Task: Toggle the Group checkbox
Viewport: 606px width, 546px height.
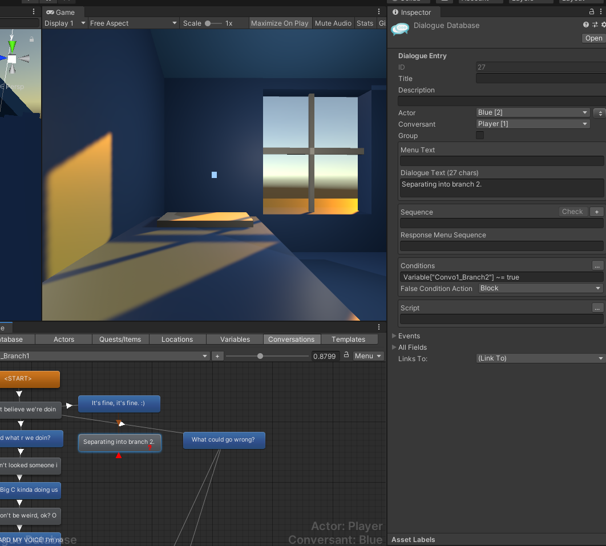Action: [x=480, y=135]
